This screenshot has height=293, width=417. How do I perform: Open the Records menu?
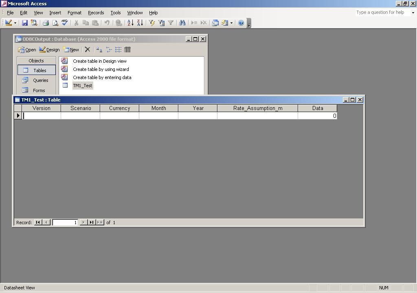click(x=96, y=13)
